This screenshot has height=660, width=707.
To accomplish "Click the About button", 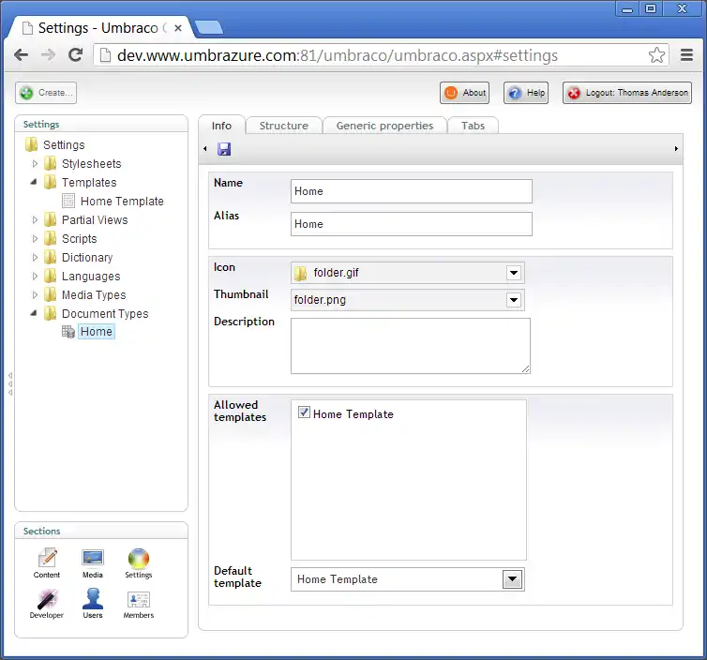I will tap(464, 93).
